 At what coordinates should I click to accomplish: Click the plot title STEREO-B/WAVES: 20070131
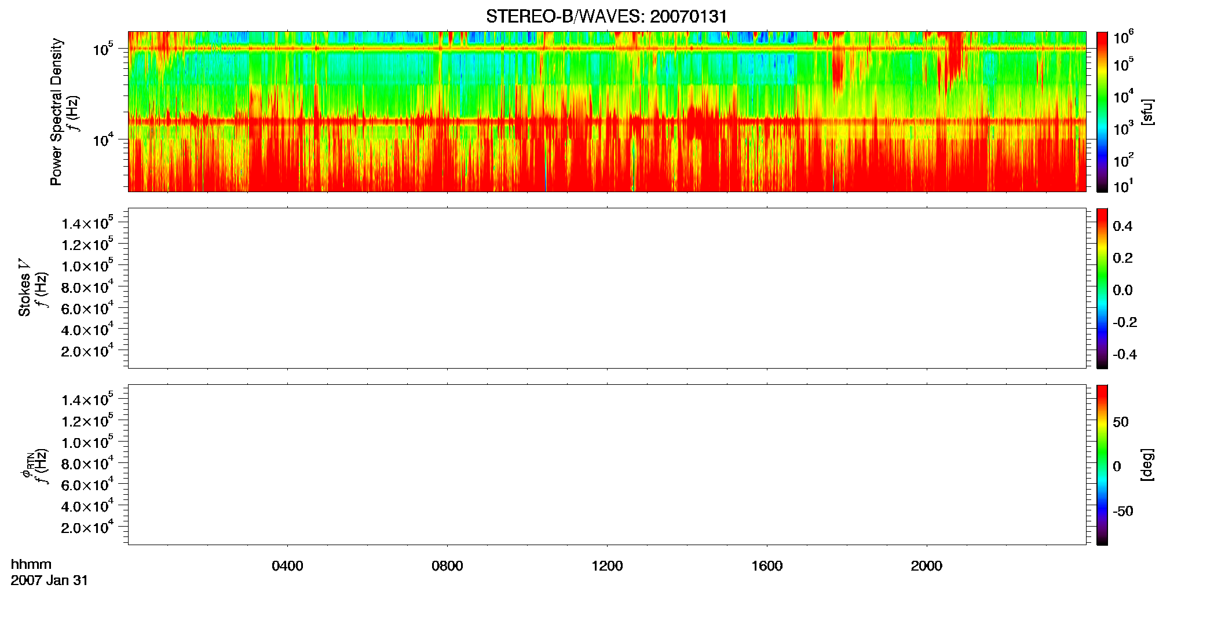tap(606, 17)
